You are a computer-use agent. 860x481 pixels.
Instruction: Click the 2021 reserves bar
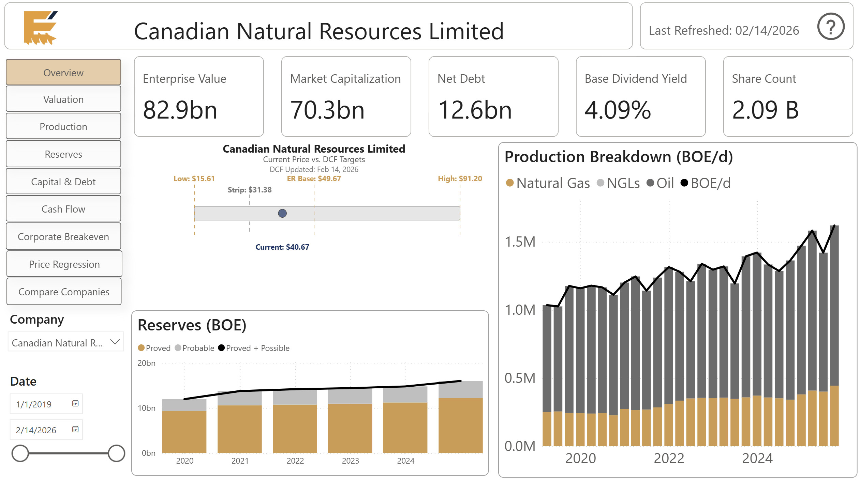tap(239, 422)
